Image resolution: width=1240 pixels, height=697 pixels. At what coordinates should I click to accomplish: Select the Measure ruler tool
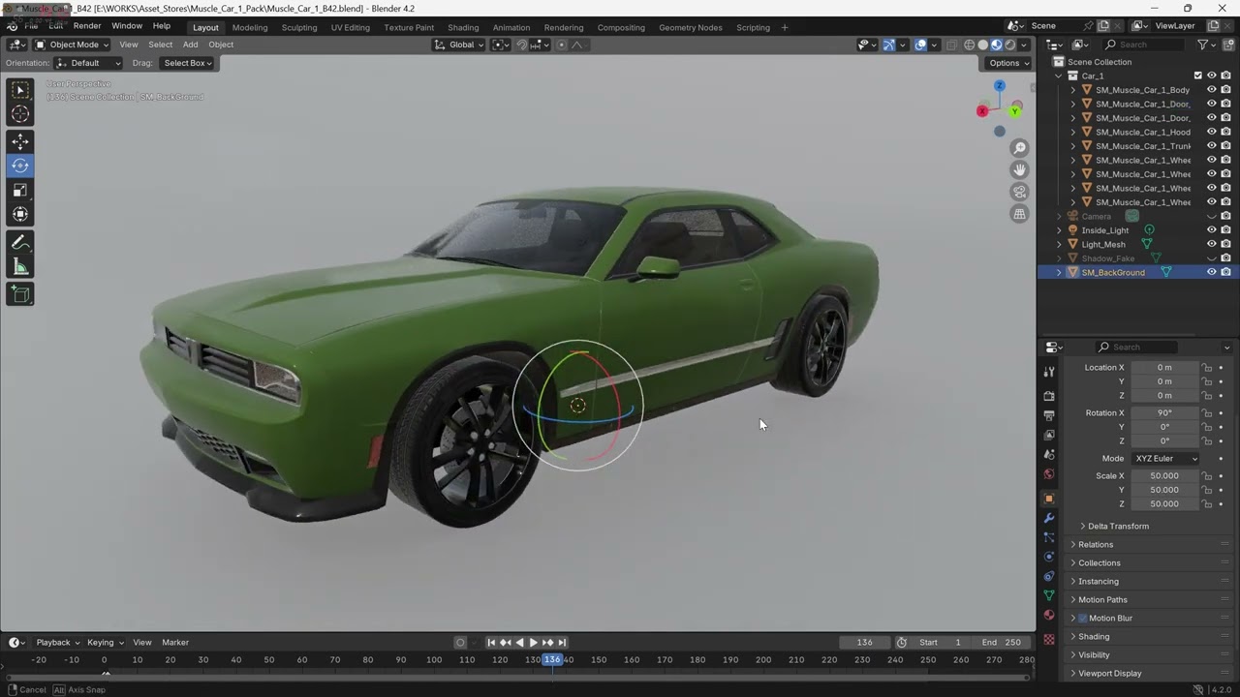20,267
